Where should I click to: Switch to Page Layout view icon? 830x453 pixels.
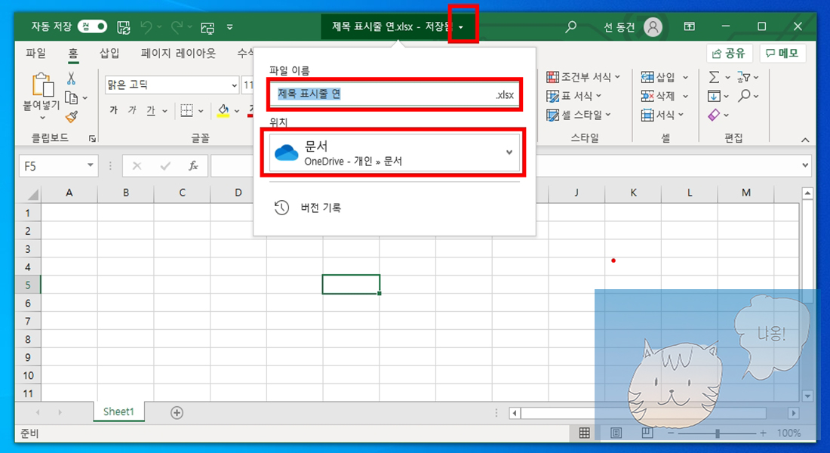tap(616, 433)
